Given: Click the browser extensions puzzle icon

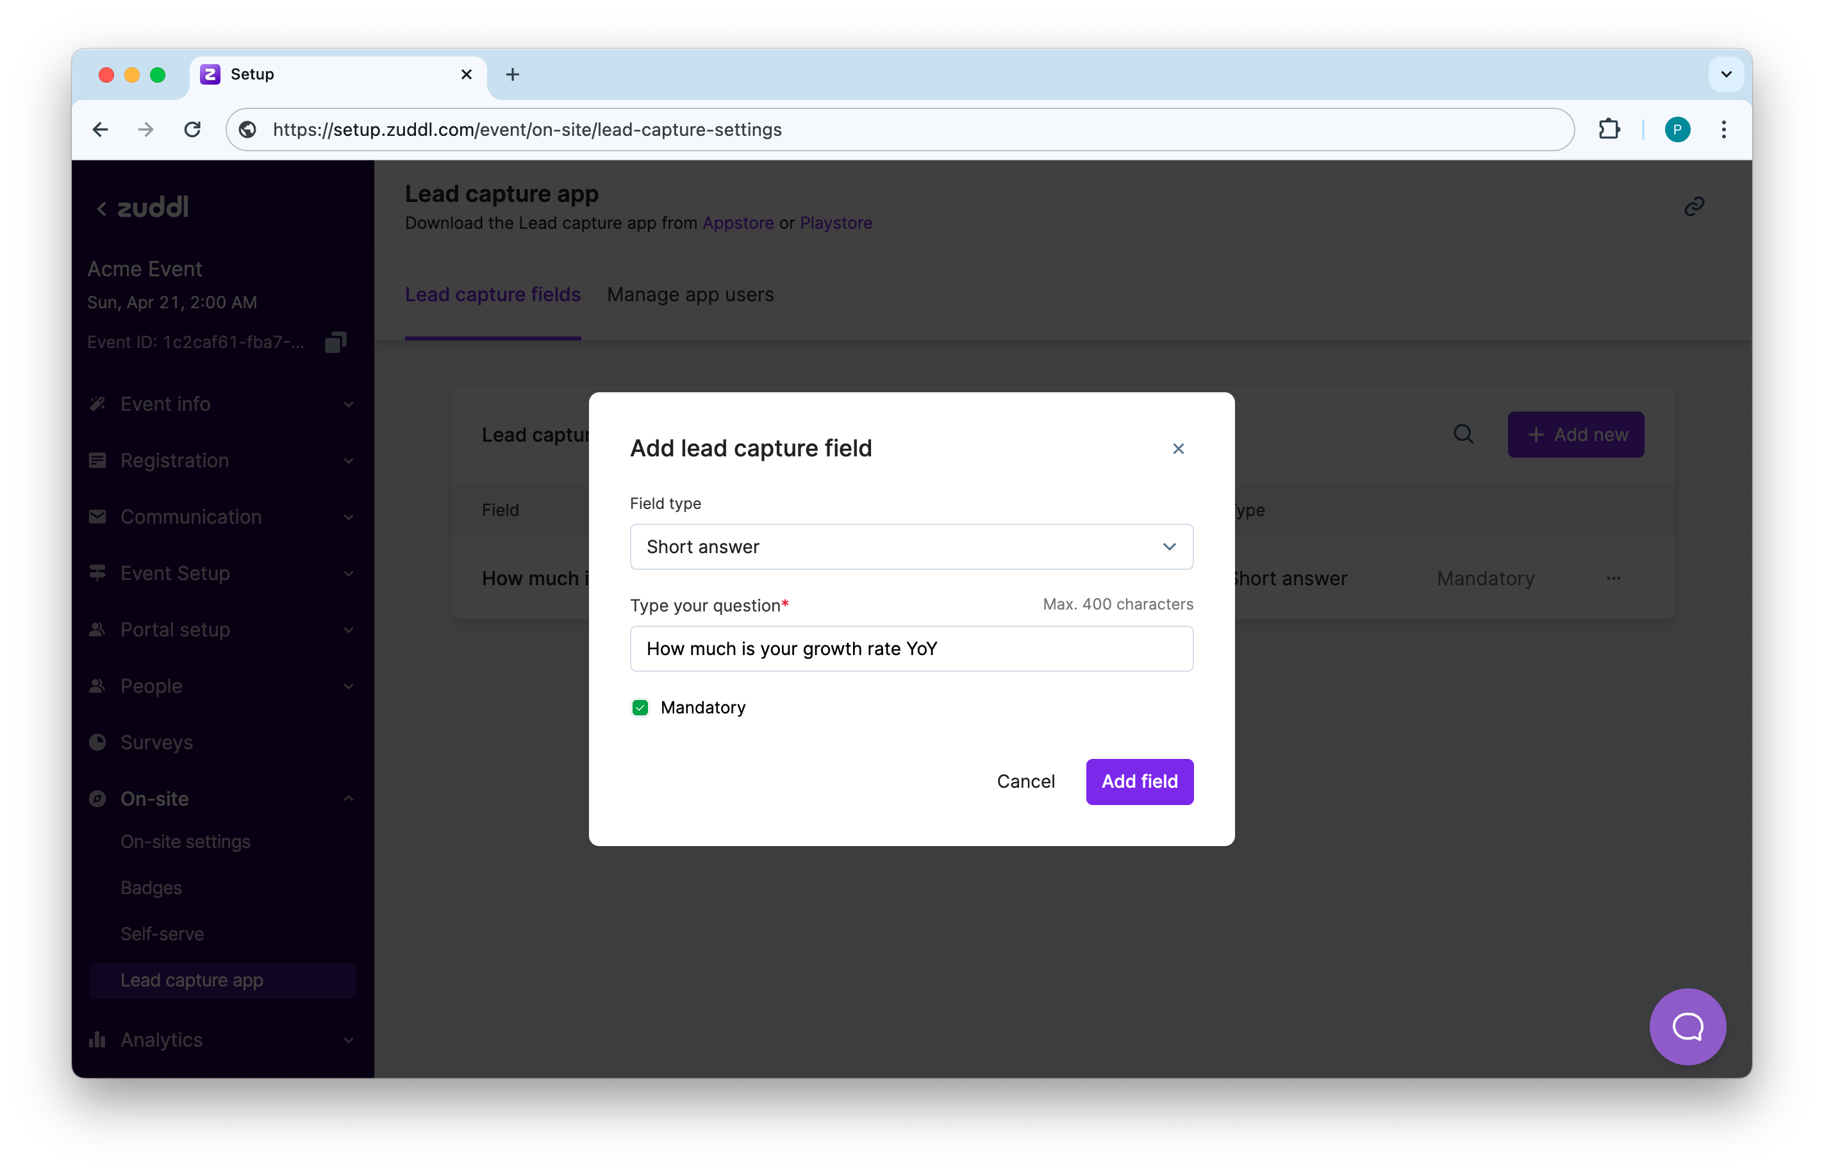Looking at the screenshot, I should tap(1609, 129).
